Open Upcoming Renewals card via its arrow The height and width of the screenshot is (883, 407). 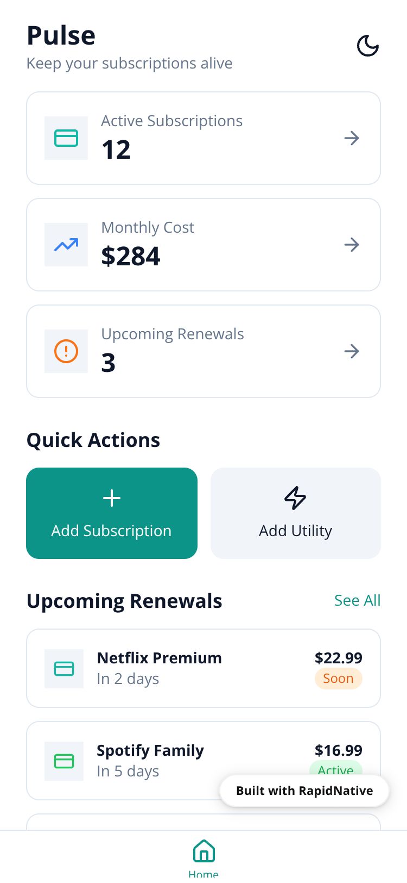click(352, 351)
